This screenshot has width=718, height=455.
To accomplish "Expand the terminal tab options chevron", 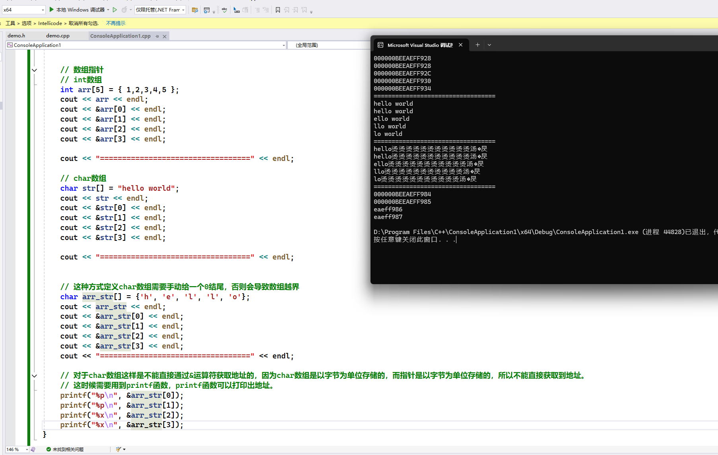I will tap(489, 45).
